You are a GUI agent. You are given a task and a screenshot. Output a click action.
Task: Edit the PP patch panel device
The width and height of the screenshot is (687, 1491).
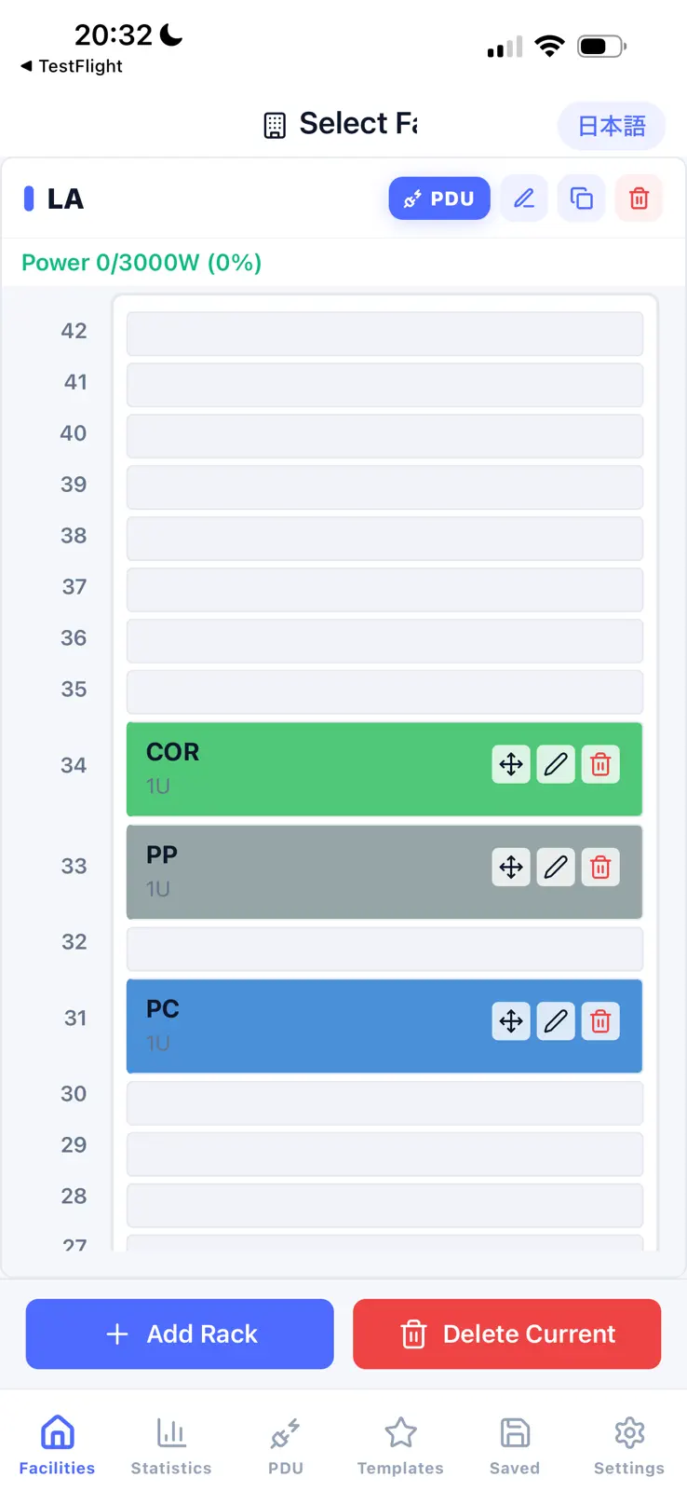pos(556,868)
